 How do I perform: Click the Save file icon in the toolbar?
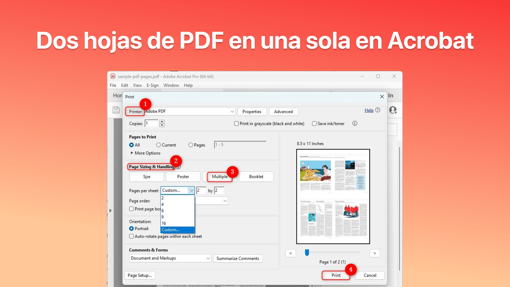(x=116, y=110)
